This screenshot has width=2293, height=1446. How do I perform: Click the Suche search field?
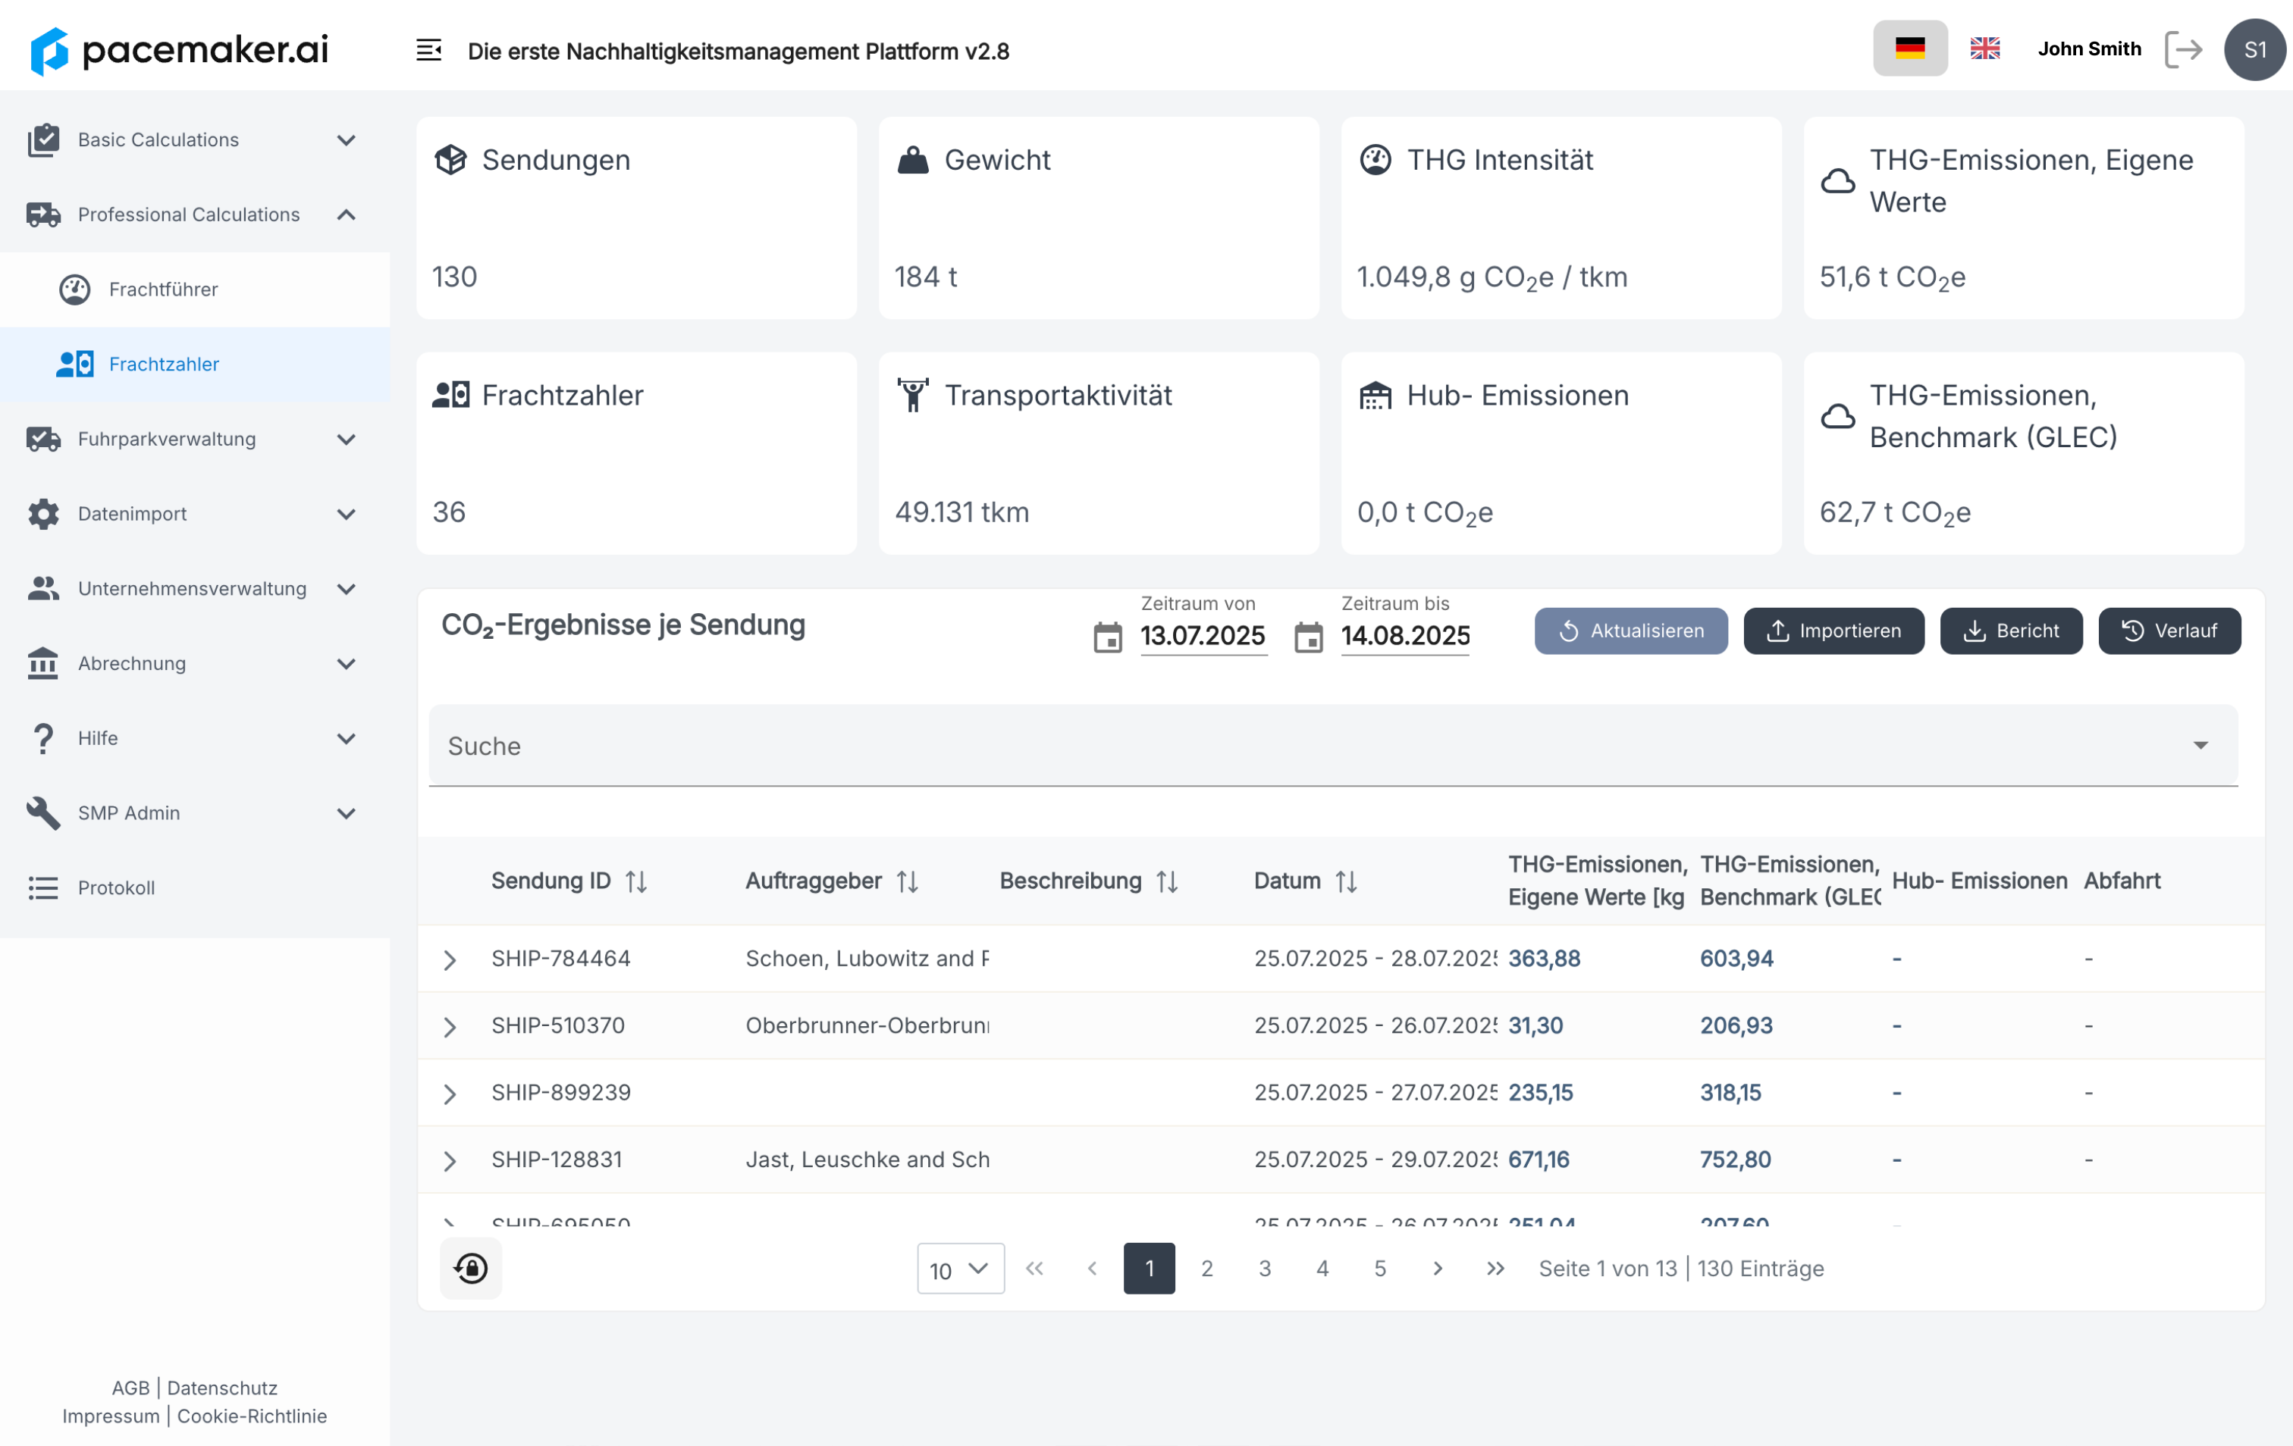pos(1314,746)
